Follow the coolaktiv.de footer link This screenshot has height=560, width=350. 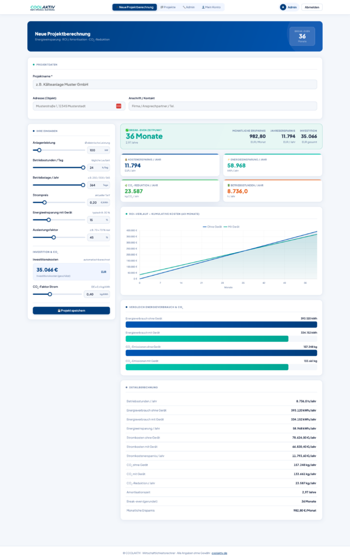[x=219, y=553]
